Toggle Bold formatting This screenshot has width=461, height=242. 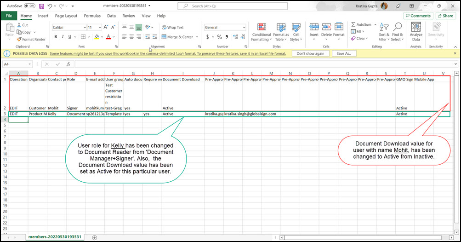pyautogui.click(x=56, y=37)
